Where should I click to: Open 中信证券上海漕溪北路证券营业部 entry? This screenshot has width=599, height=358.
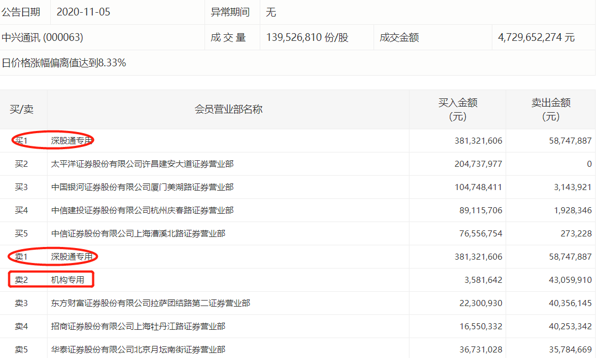click(138, 234)
